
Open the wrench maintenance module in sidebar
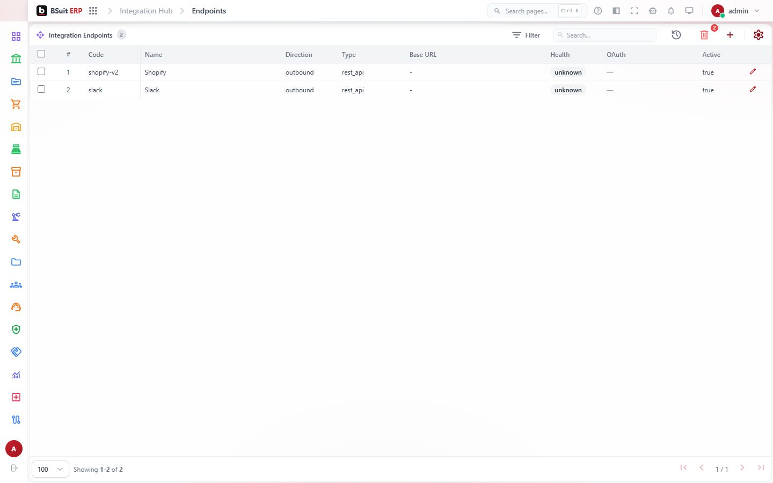coord(16,239)
